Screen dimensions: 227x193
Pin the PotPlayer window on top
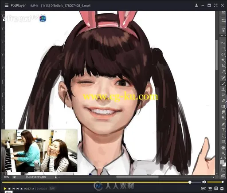point(196,5)
